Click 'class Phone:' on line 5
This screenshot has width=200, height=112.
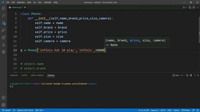(31, 14)
